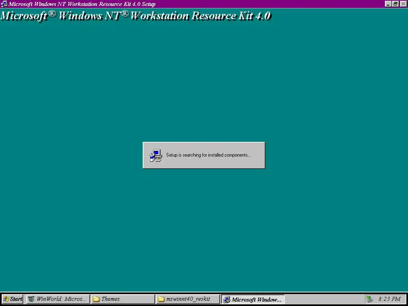Click the system tray network icon
Screen dimensions: 408x306
[369, 299]
